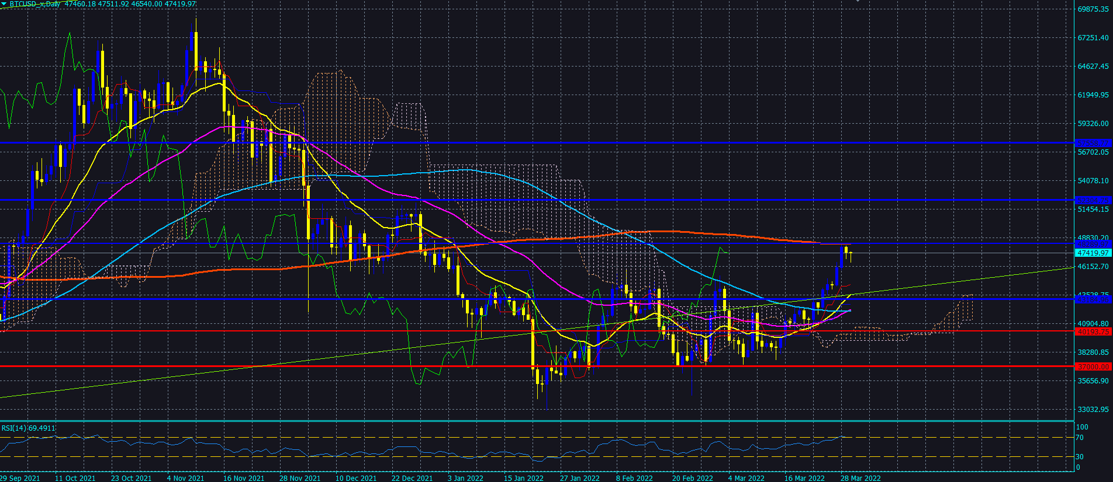Click the 11 Oct 2021 date label

pyautogui.click(x=75, y=478)
